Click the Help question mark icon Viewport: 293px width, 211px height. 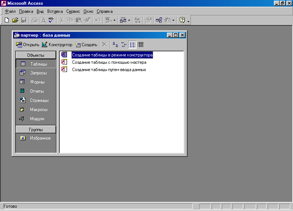182,20
